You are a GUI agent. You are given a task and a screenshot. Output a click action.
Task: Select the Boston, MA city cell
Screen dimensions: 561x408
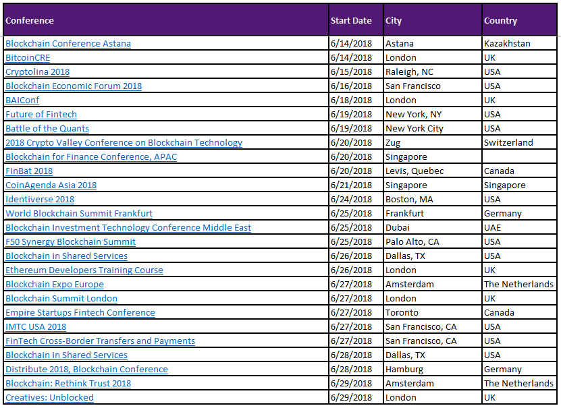[x=433, y=200]
